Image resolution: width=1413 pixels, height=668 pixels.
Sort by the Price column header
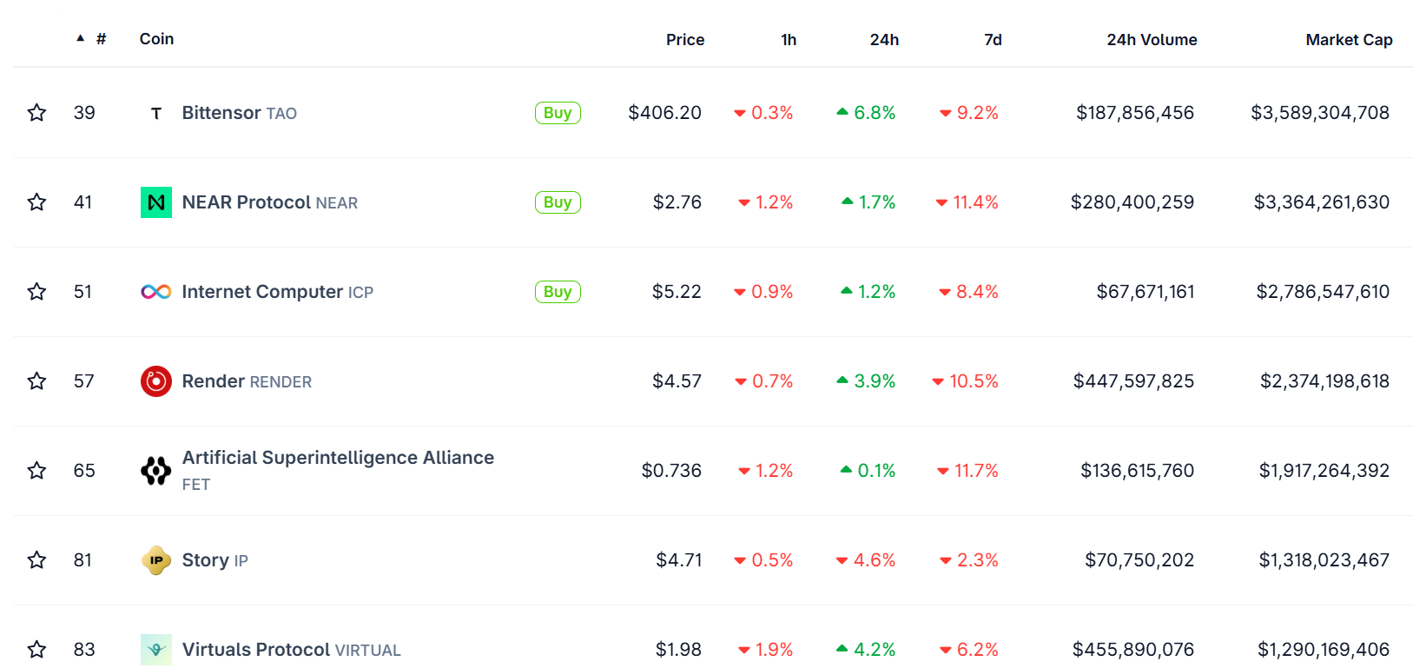click(x=684, y=40)
